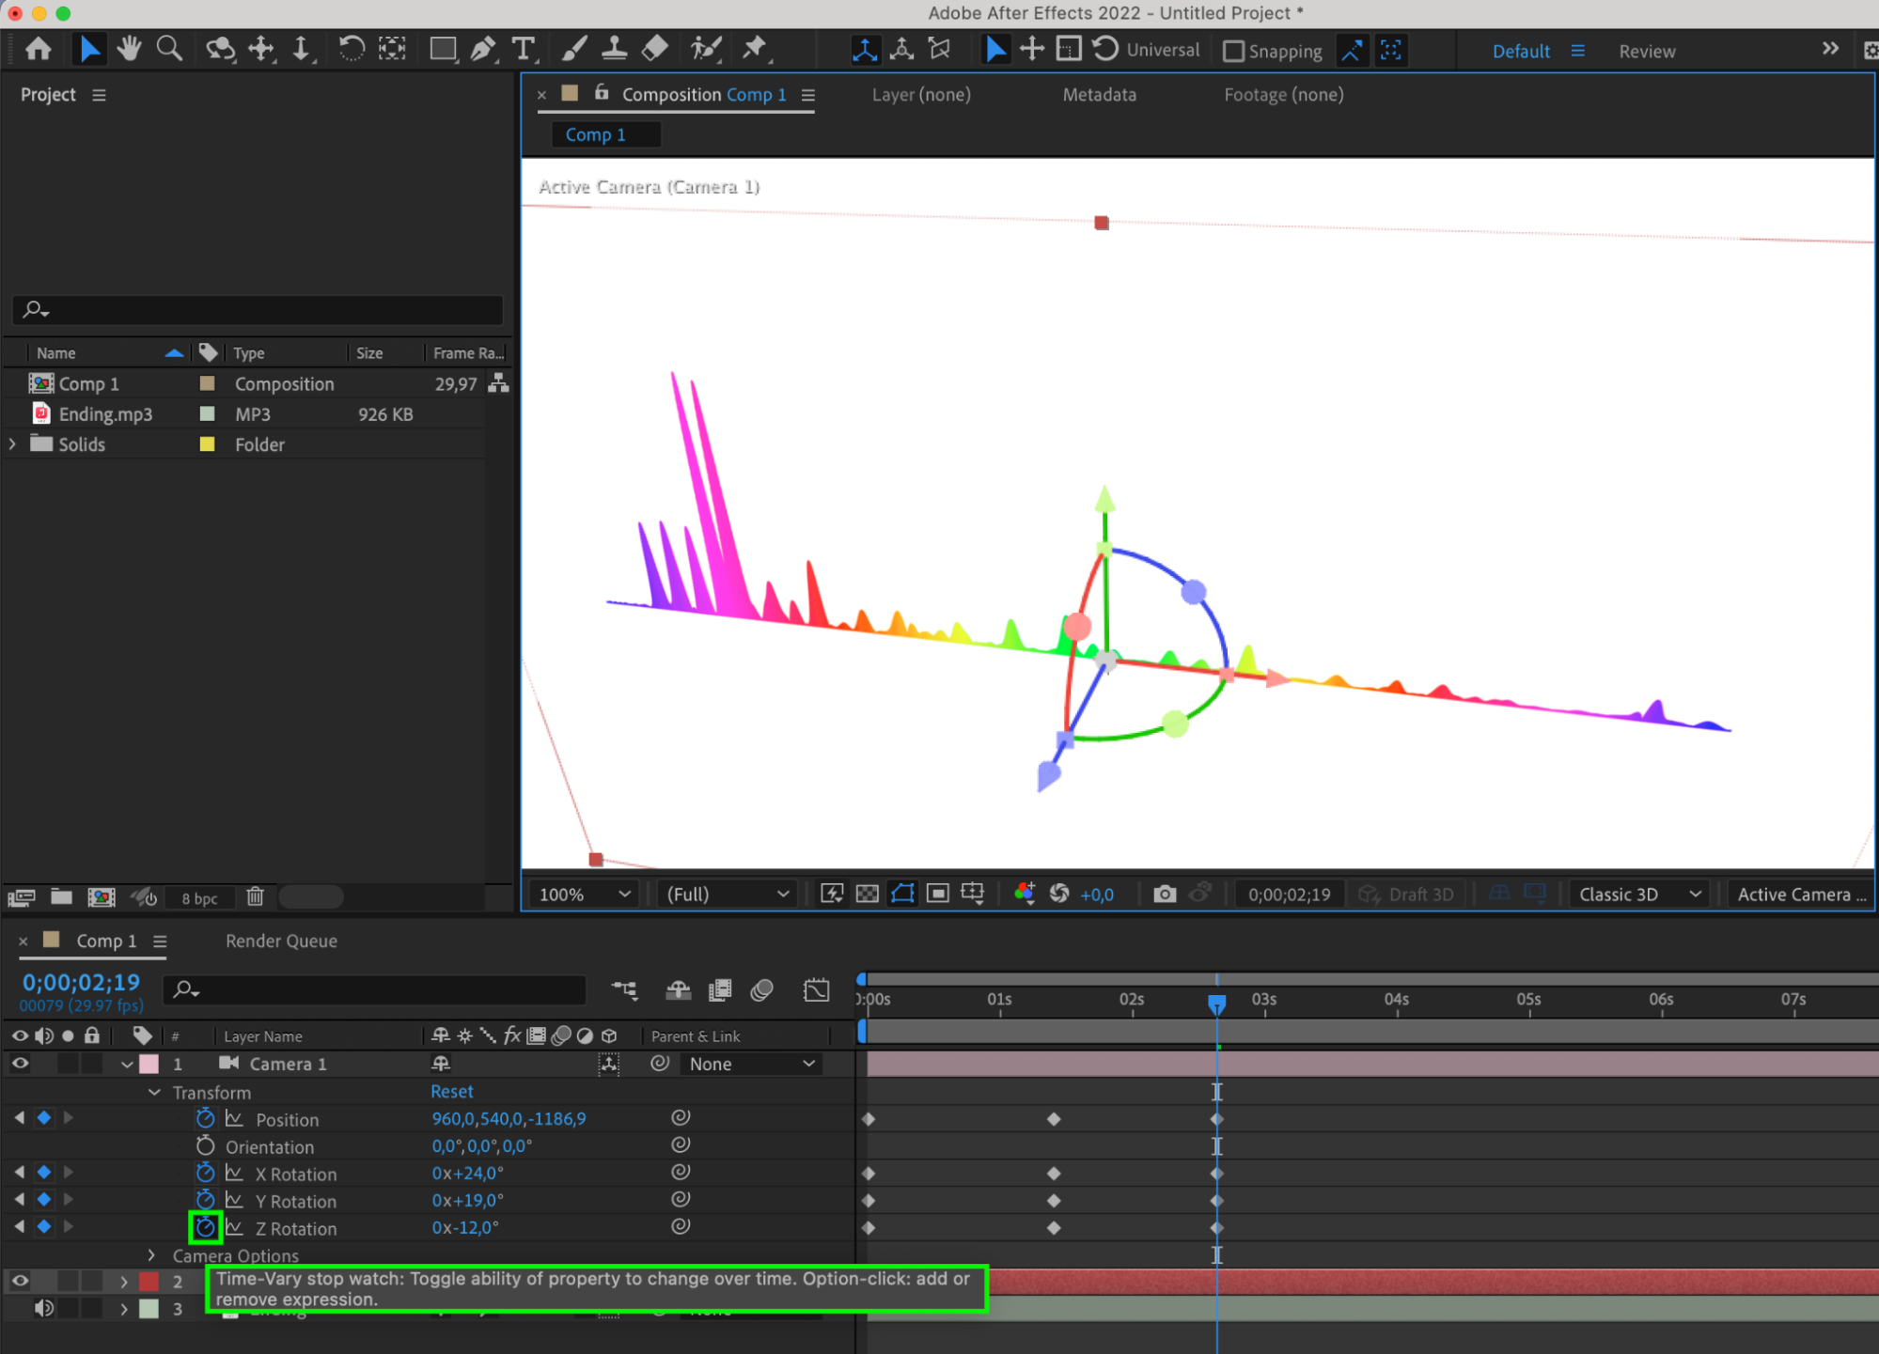
Task: Click the Position keyframe at one second
Action: tap(1054, 1119)
